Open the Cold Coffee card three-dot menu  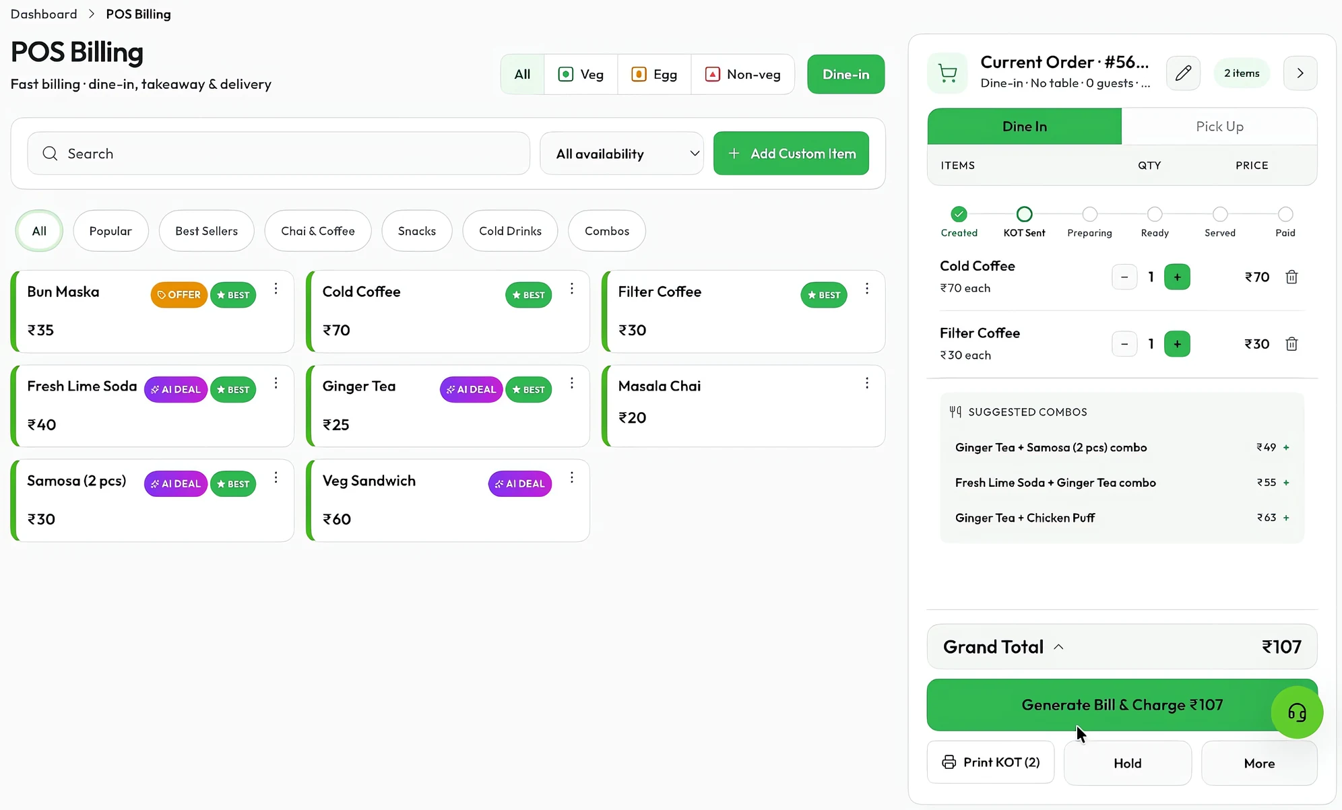click(571, 289)
